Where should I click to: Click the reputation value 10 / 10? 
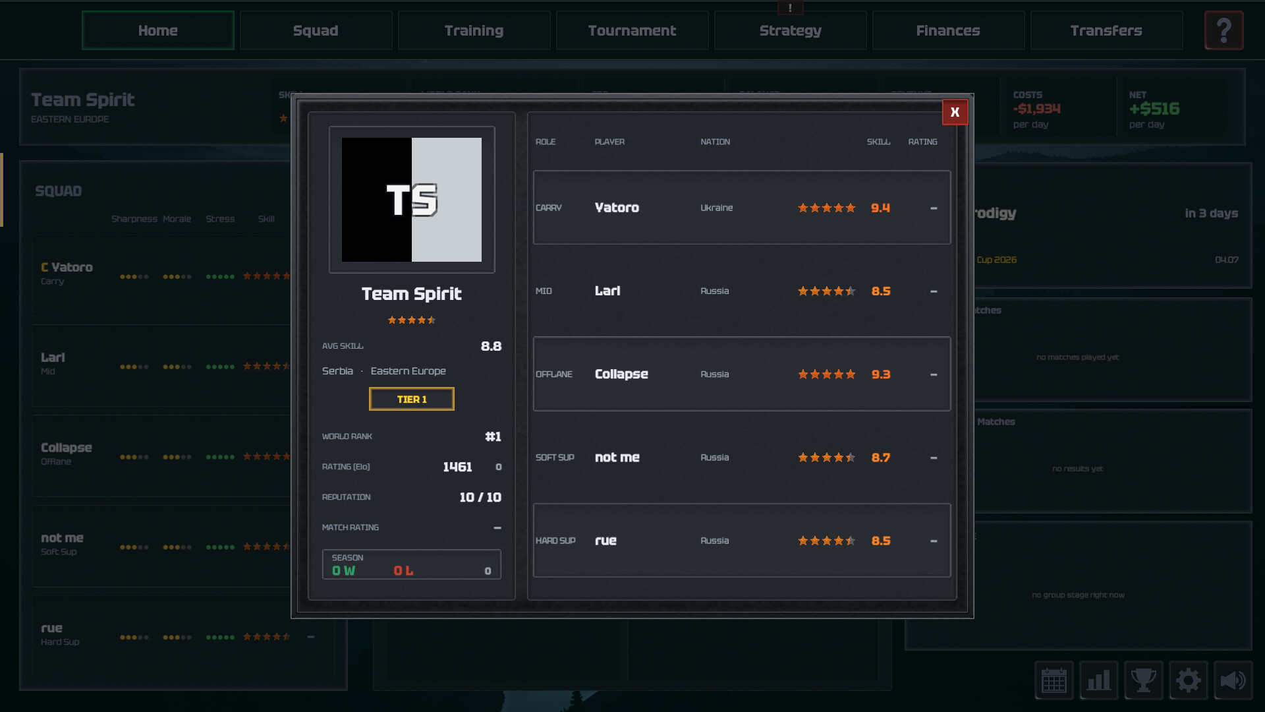point(480,497)
